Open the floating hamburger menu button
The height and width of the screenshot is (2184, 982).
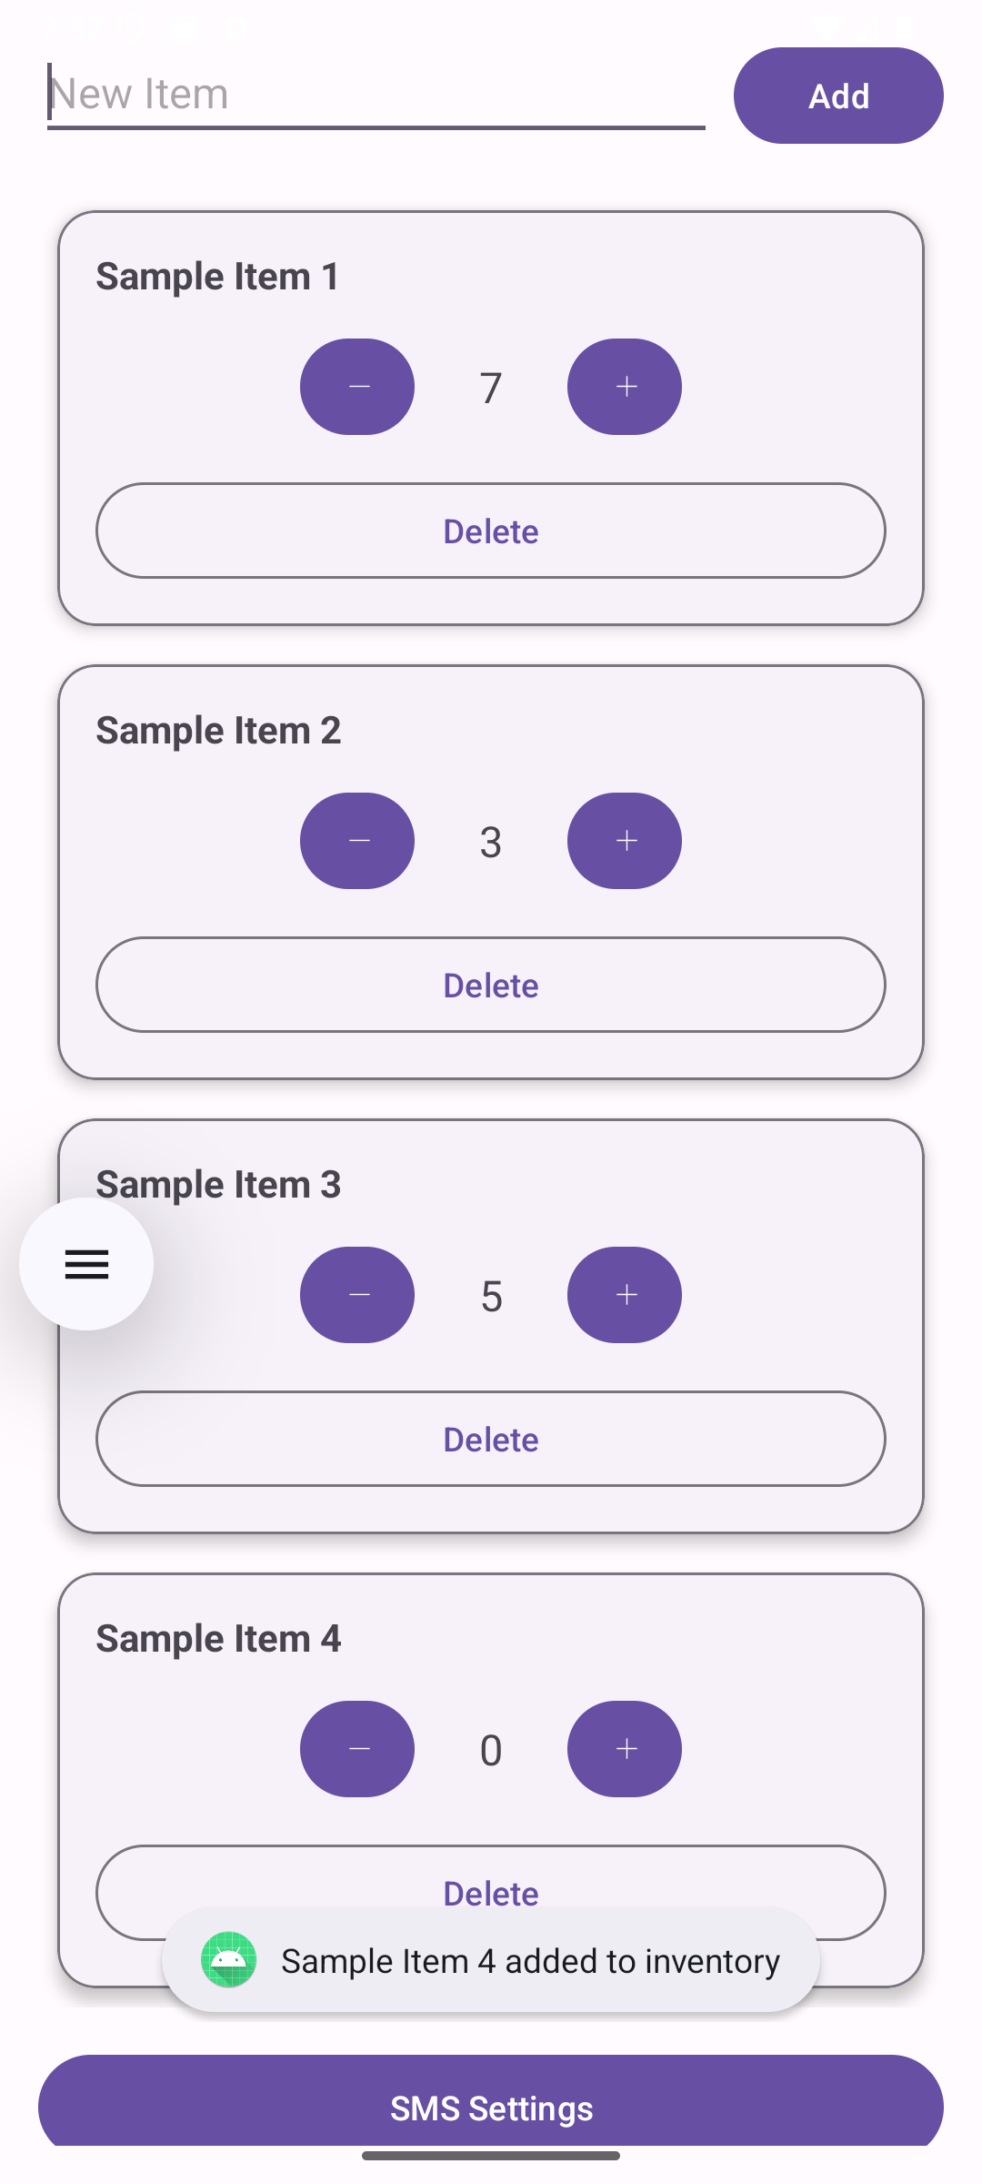click(x=86, y=1264)
